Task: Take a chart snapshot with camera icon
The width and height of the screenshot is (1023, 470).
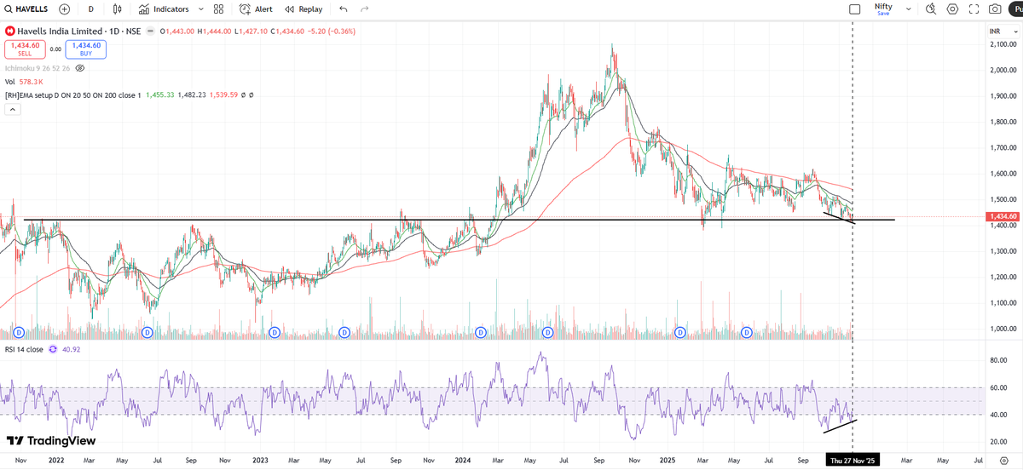Action: (x=995, y=9)
